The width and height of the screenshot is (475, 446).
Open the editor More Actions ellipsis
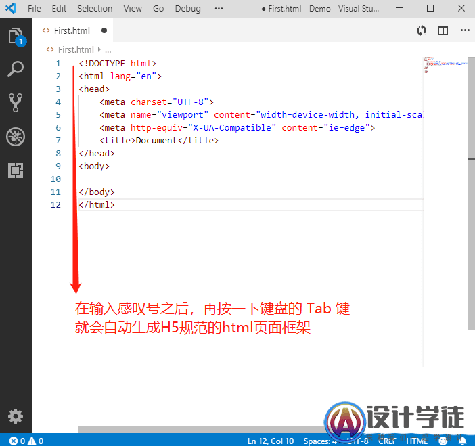pyautogui.click(x=464, y=30)
